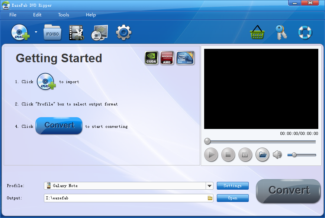This screenshot has width=325, height=218.
Task: Click the Load DVD disc toolbar icon
Action: [x=20, y=32]
